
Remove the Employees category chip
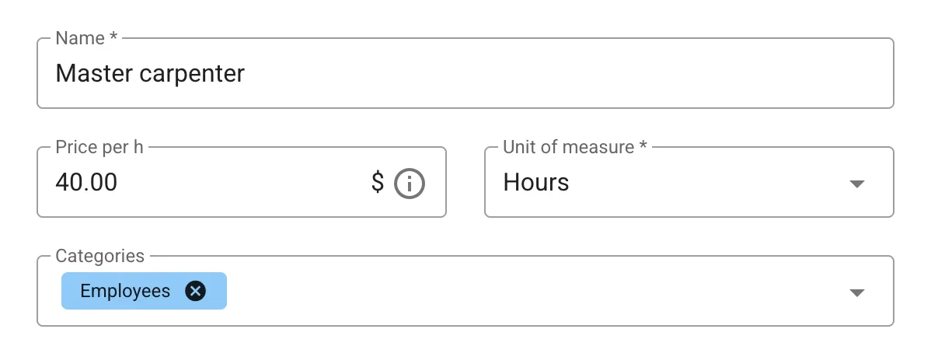[195, 291]
